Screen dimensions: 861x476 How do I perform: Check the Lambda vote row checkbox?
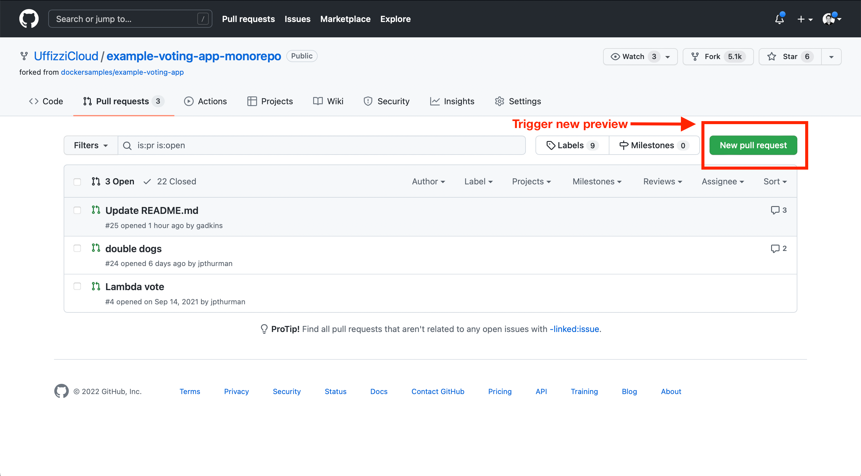pyautogui.click(x=77, y=287)
